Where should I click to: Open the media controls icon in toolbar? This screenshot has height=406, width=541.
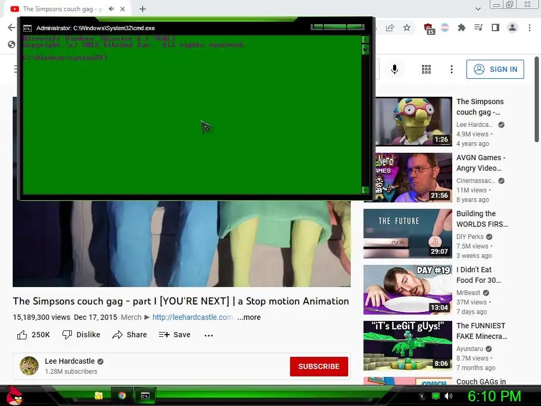[x=479, y=27]
